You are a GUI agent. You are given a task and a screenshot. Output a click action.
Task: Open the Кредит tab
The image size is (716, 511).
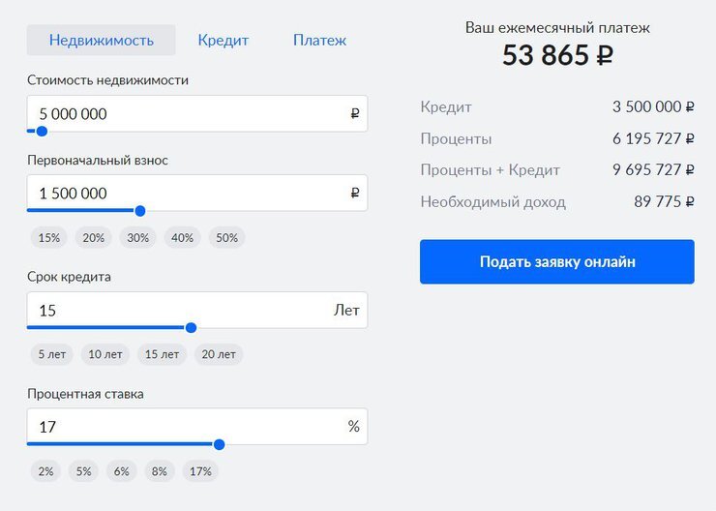point(223,41)
